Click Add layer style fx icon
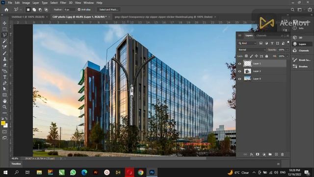The height and width of the screenshot is (177, 314). click(x=252, y=154)
